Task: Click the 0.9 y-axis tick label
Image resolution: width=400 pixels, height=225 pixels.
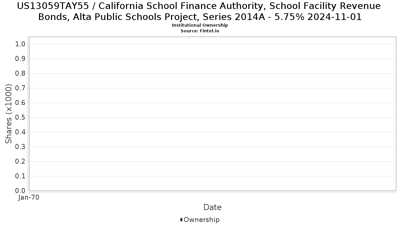Action: tap(21, 59)
